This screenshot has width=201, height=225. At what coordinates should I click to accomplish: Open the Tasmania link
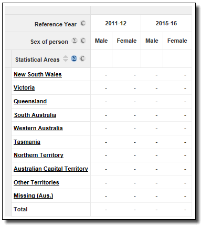27,142
